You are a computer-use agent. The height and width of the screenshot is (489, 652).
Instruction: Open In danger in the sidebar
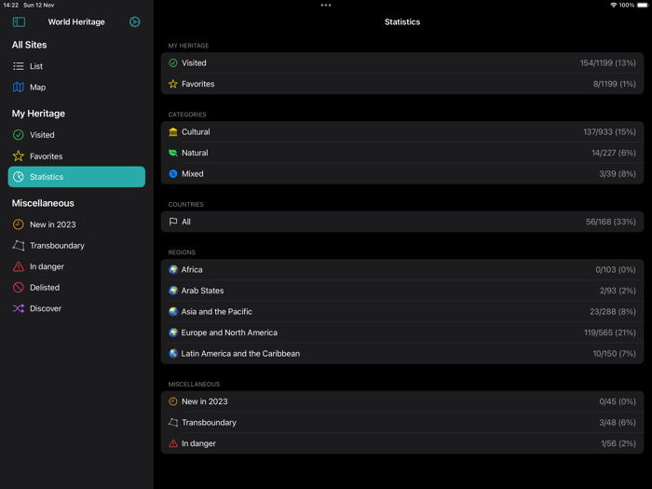click(x=76, y=266)
